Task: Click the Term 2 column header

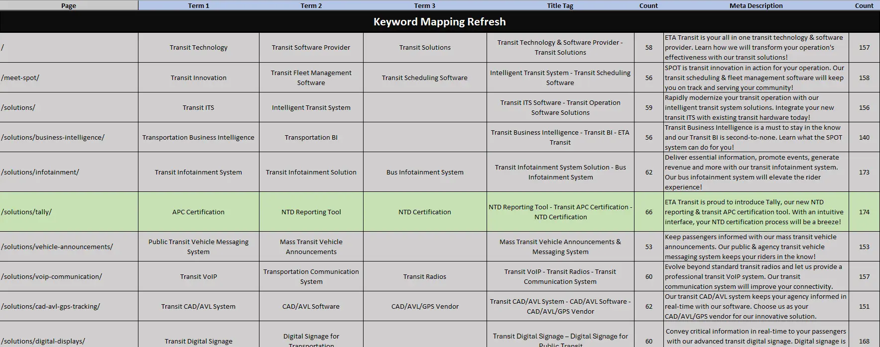Action: coord(311,5)
